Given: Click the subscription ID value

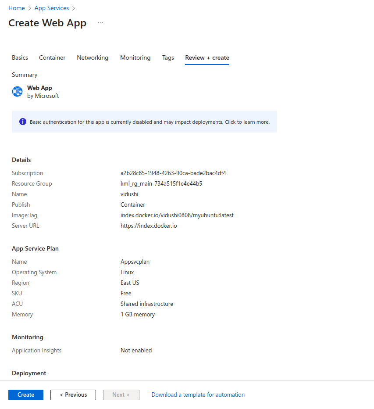Looking at the screenshot, I should [x=173, y=173].
